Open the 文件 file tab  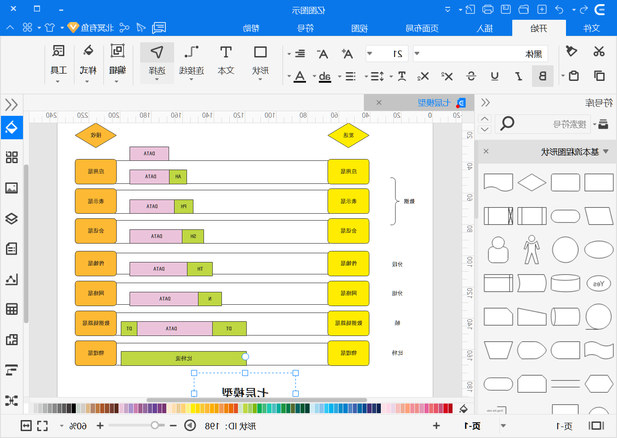(x=591, y=28)
